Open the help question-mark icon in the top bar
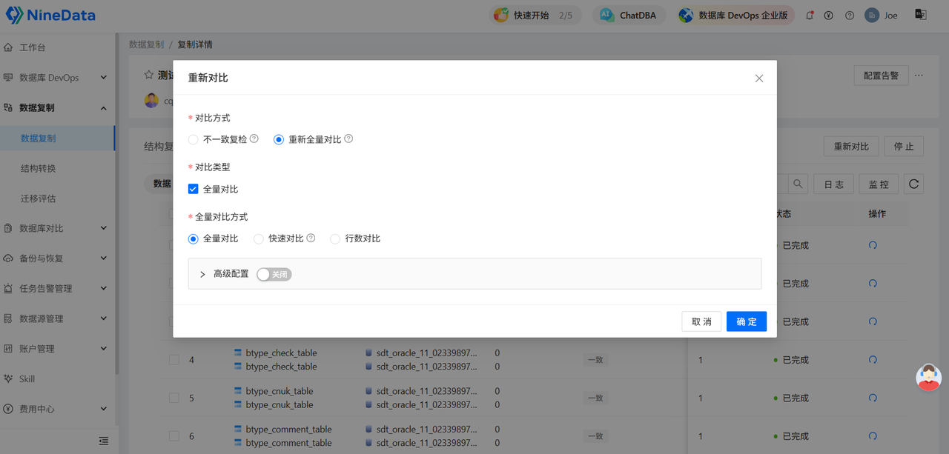Screen dimensions: 949x454 850,16
